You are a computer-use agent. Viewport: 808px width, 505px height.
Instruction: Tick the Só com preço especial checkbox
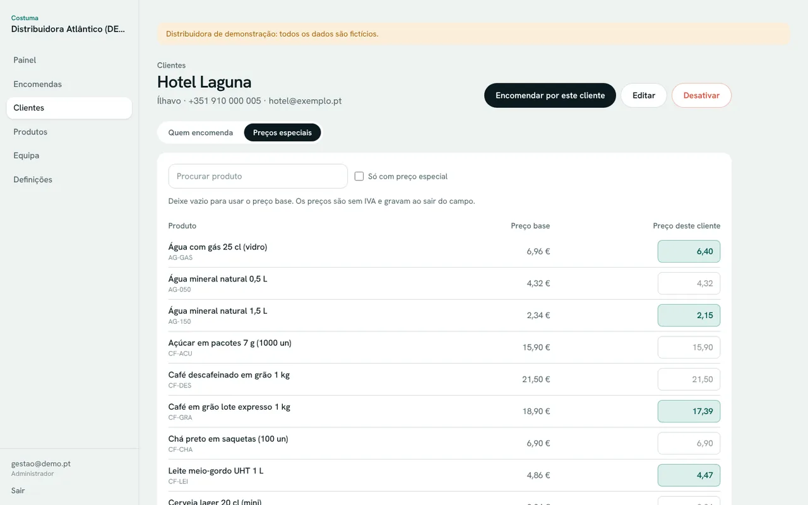(x=359, y=177)
